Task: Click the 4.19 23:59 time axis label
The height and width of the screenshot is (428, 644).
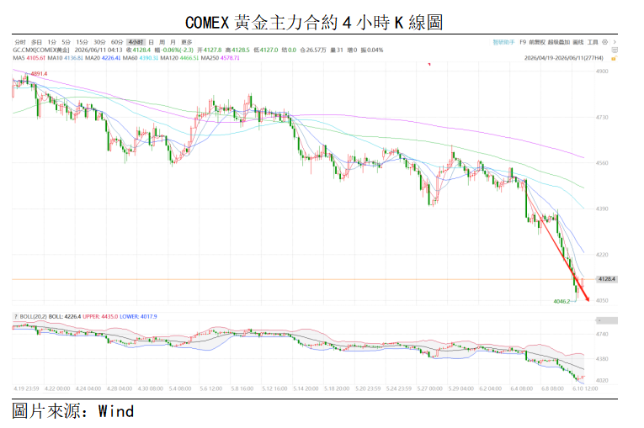Action: [x=26, y=388]
